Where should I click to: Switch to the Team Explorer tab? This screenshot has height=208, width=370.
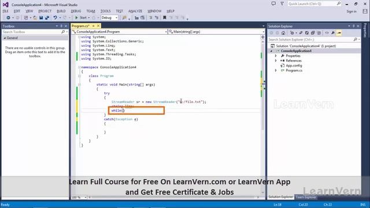(x=306, y=197)
